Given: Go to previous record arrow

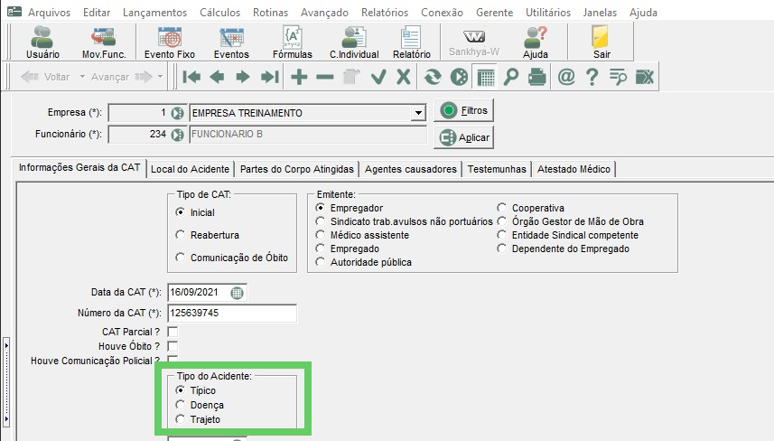Looking at the screenshot, I should 217,77.
